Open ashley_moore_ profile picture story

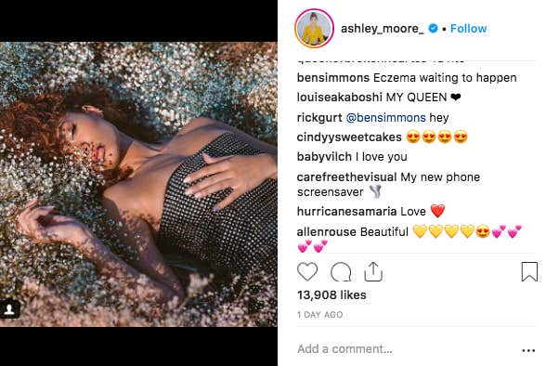pyautogui.click(x=314, y=28)
